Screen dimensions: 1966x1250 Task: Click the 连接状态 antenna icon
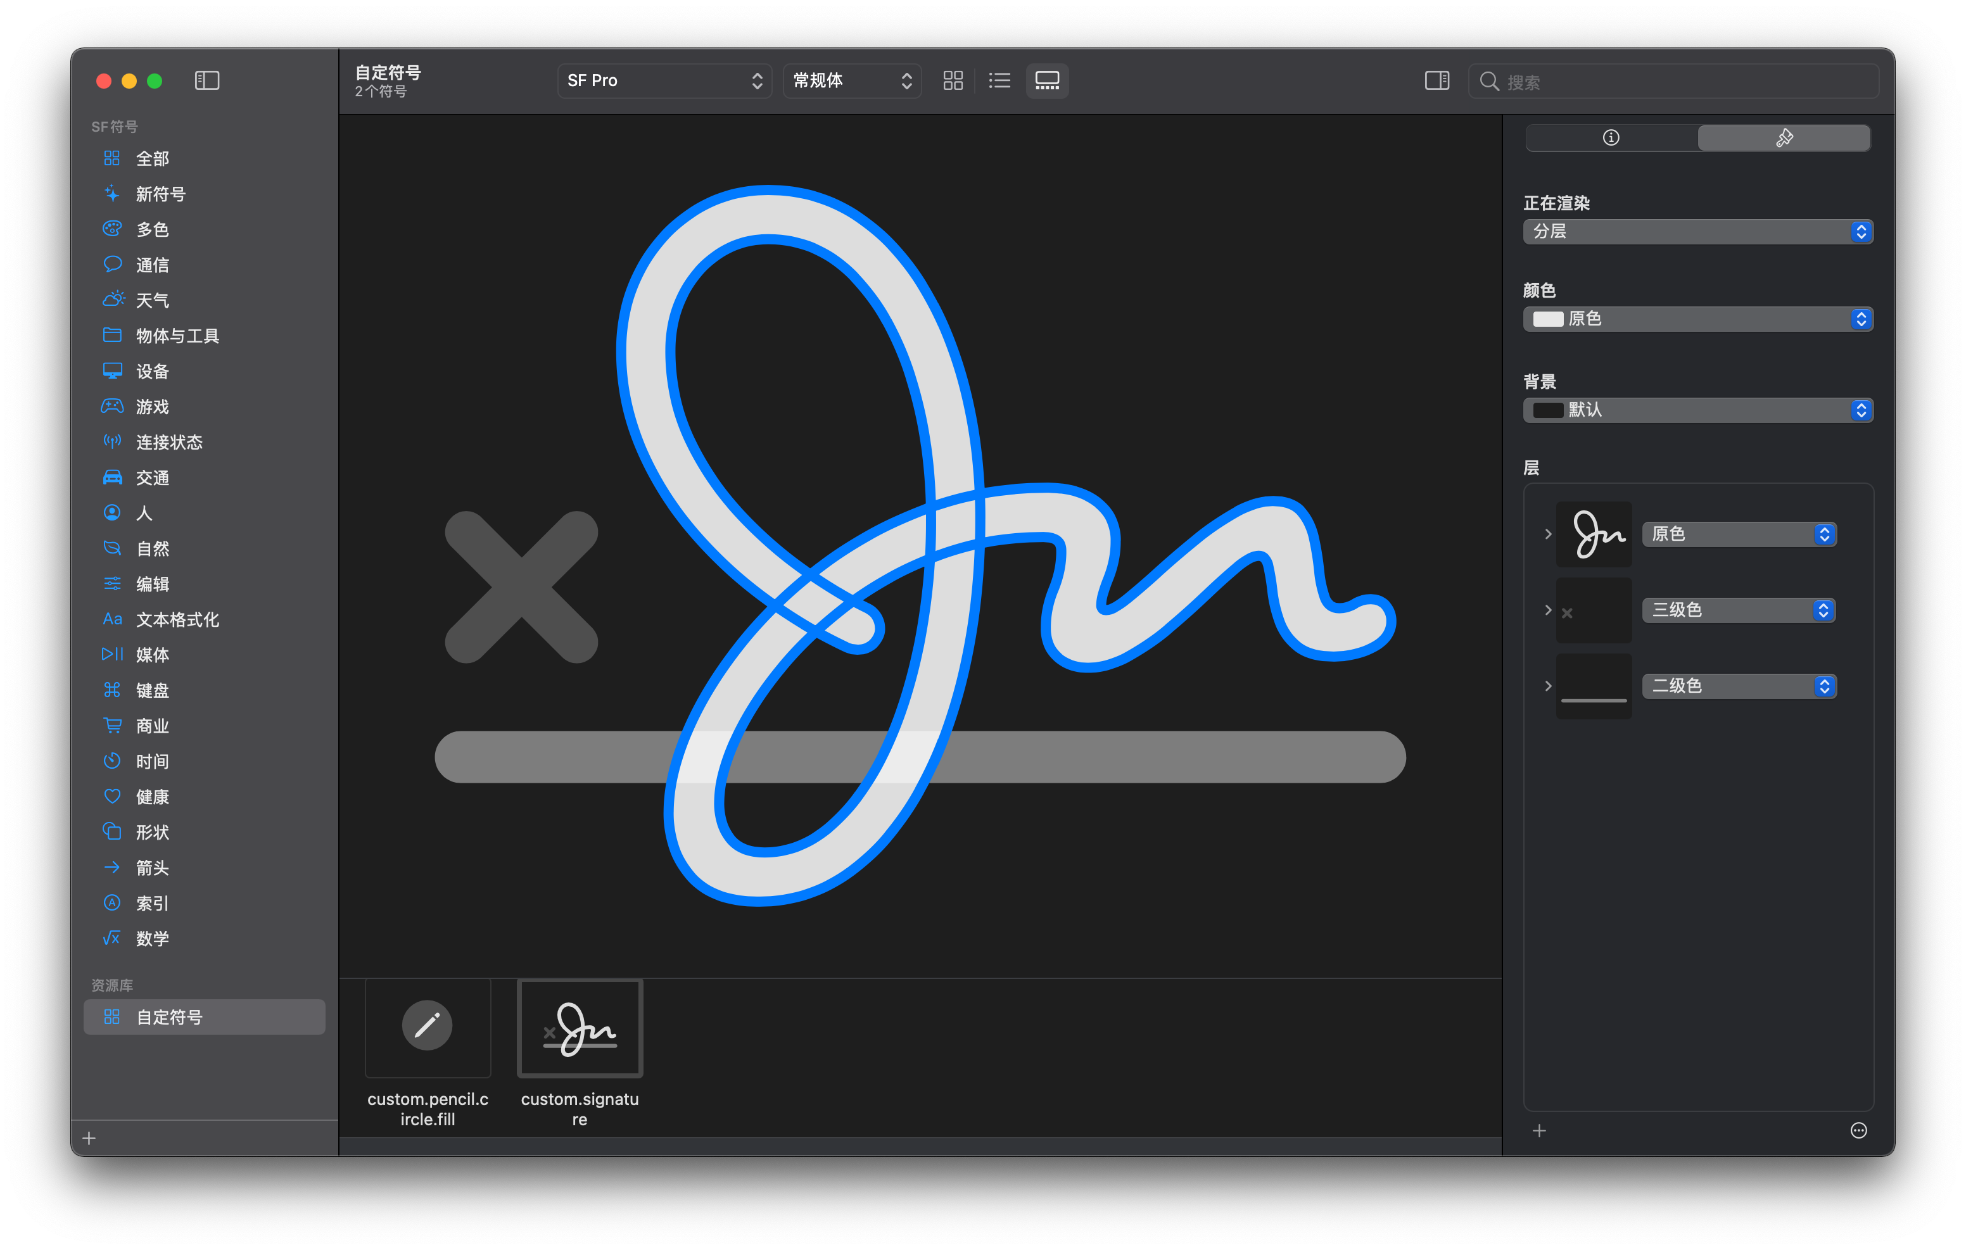pos(112,442)
